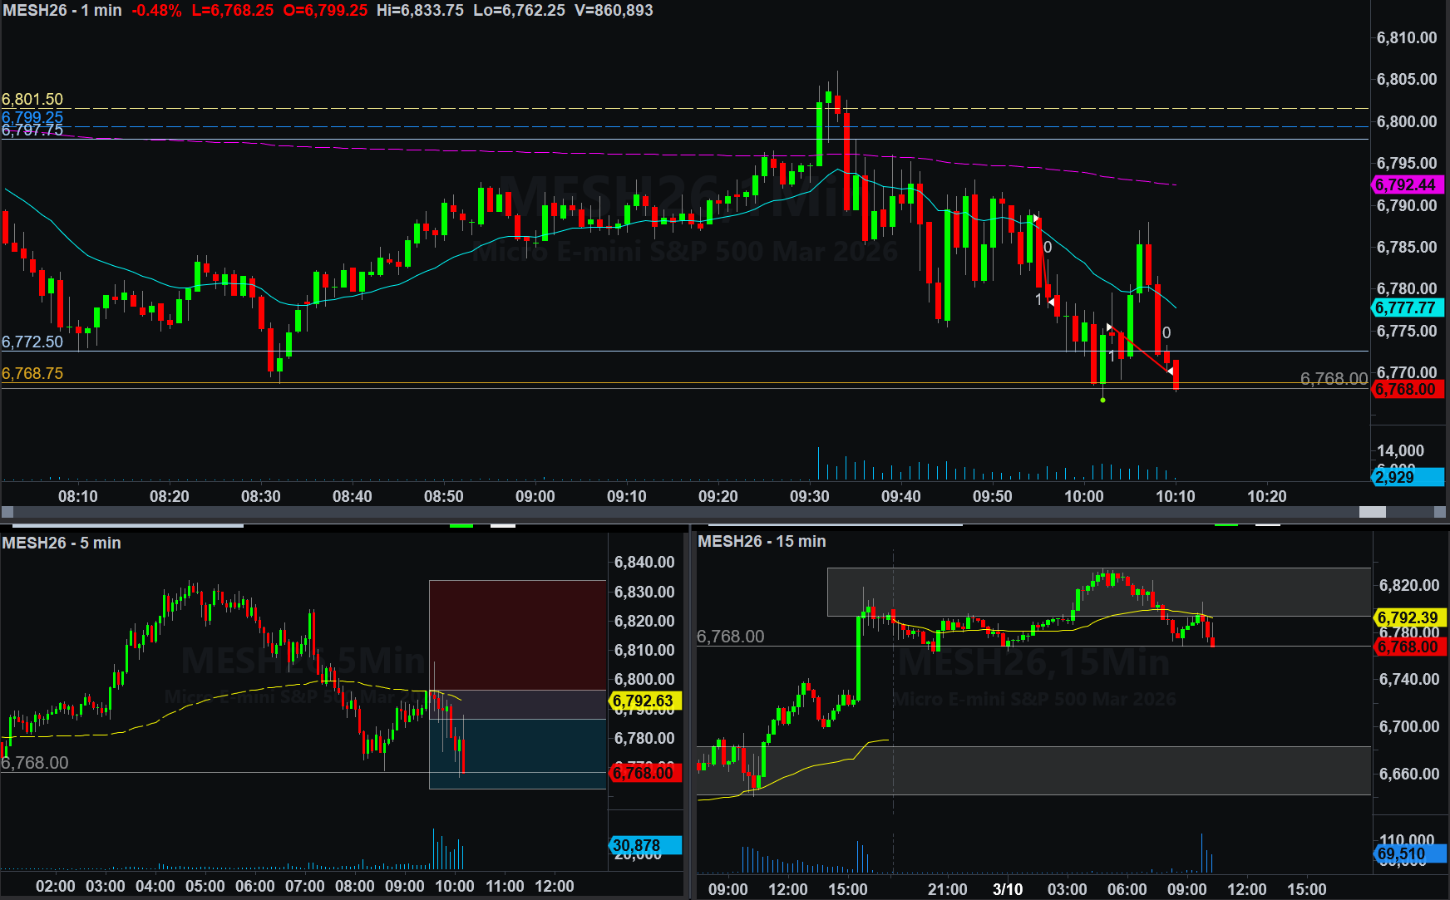Click the red 6,768.00 last price tag on the 1 min chart
The width and height of the screenshot is (1450, 900).
(x=1407, y=390)
